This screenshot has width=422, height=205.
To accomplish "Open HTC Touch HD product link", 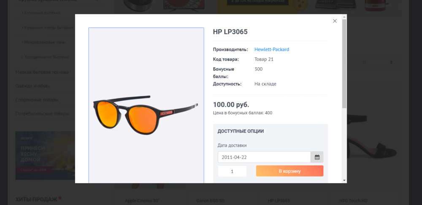I will point(353,201).
